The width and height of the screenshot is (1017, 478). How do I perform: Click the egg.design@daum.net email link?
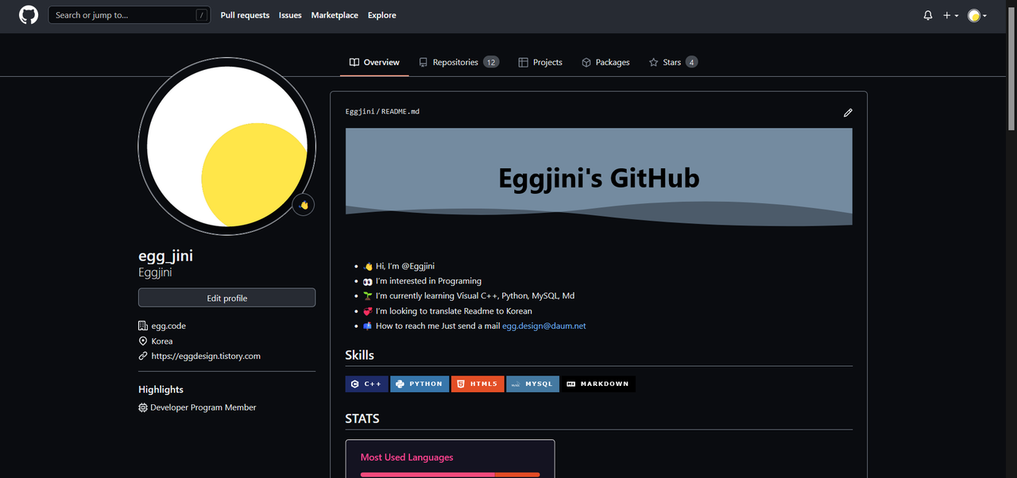coord(544,326)
